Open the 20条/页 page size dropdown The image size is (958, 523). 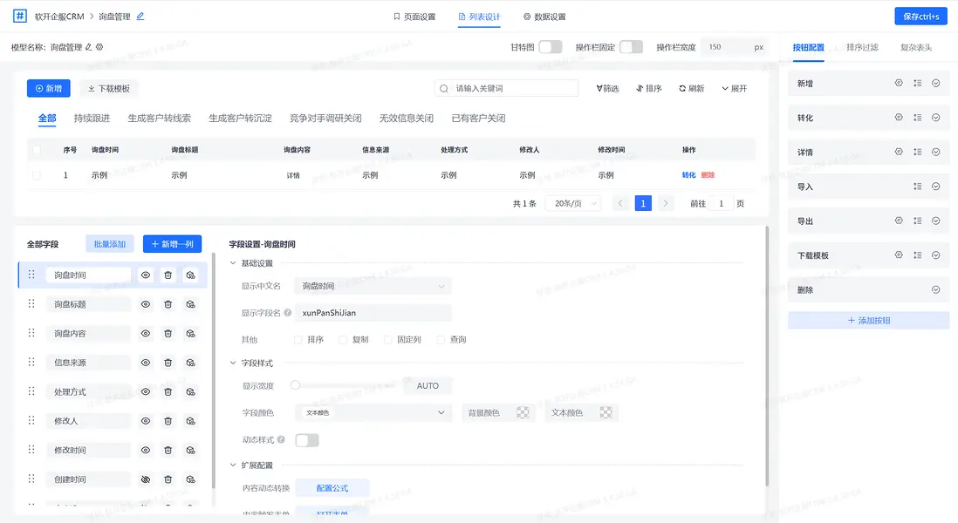pos(575,204)
